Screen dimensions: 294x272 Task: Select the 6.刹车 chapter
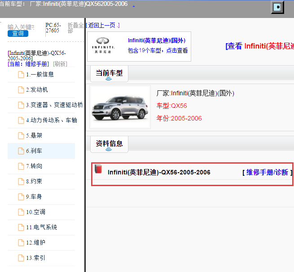pyautogui.click(x=34, y=151)
